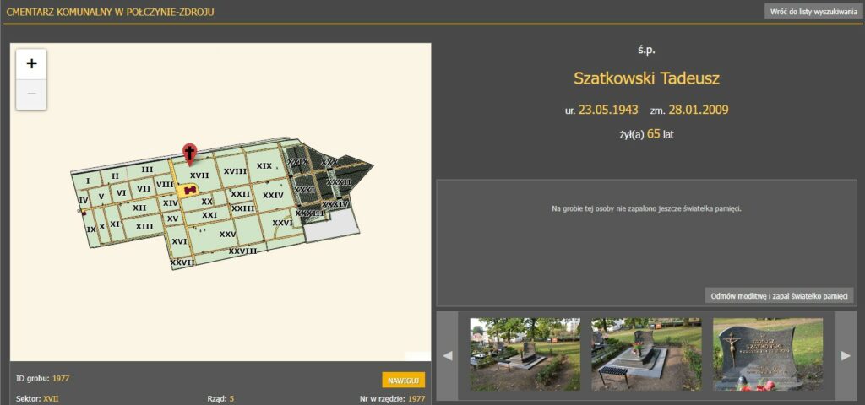Open the middle grave photo thumbnail
The height and width of the screenshot is (405, 865).
(x=646, y=354)
